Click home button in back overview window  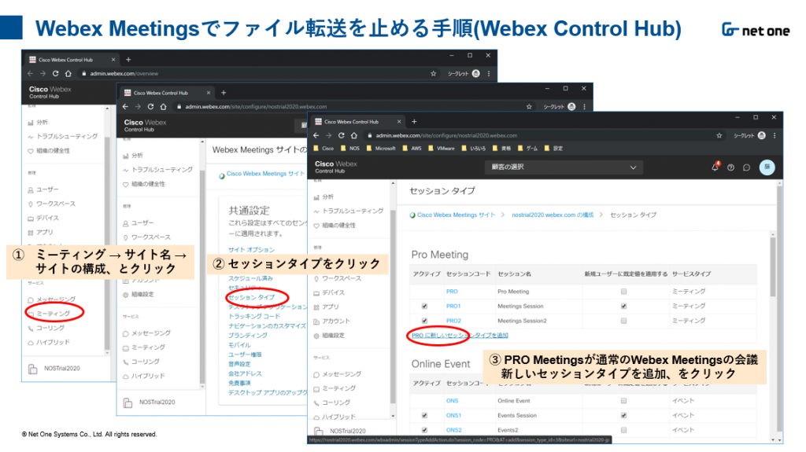coord(68,73)
